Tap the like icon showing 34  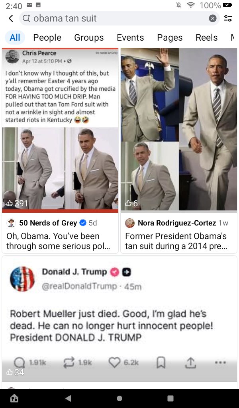10,372
